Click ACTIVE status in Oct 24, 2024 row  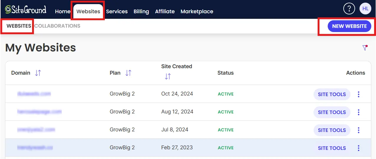[226, 94]
